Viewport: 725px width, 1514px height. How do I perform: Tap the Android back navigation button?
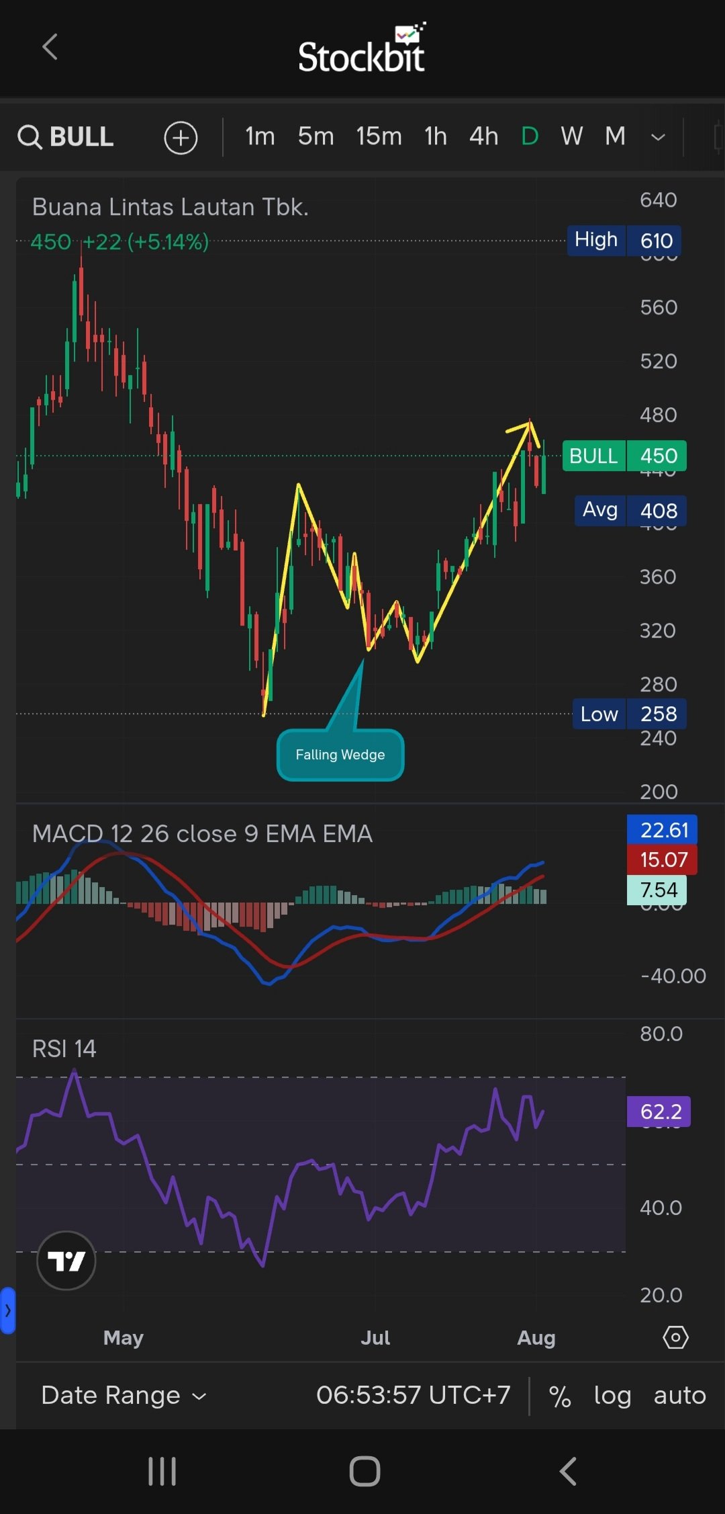point(568,1472)
